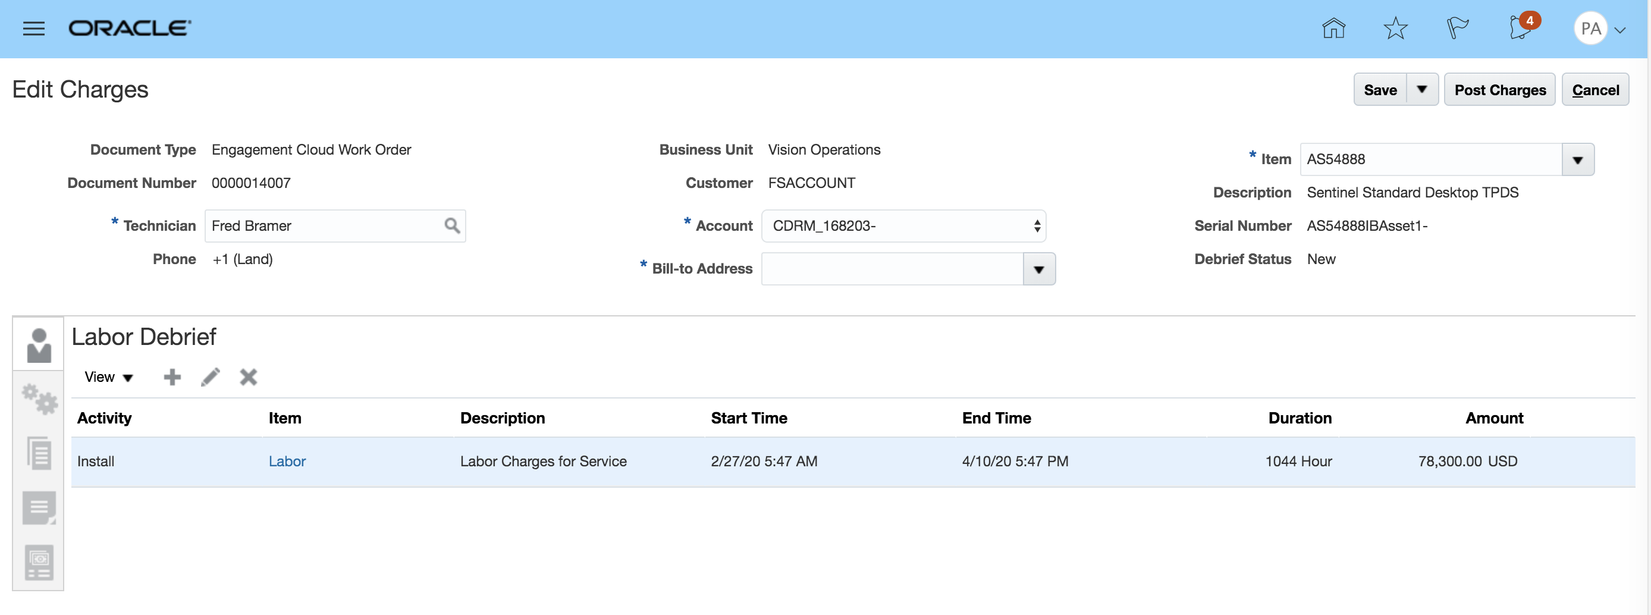Expand the Item dropdown list

click(1577, 159)
